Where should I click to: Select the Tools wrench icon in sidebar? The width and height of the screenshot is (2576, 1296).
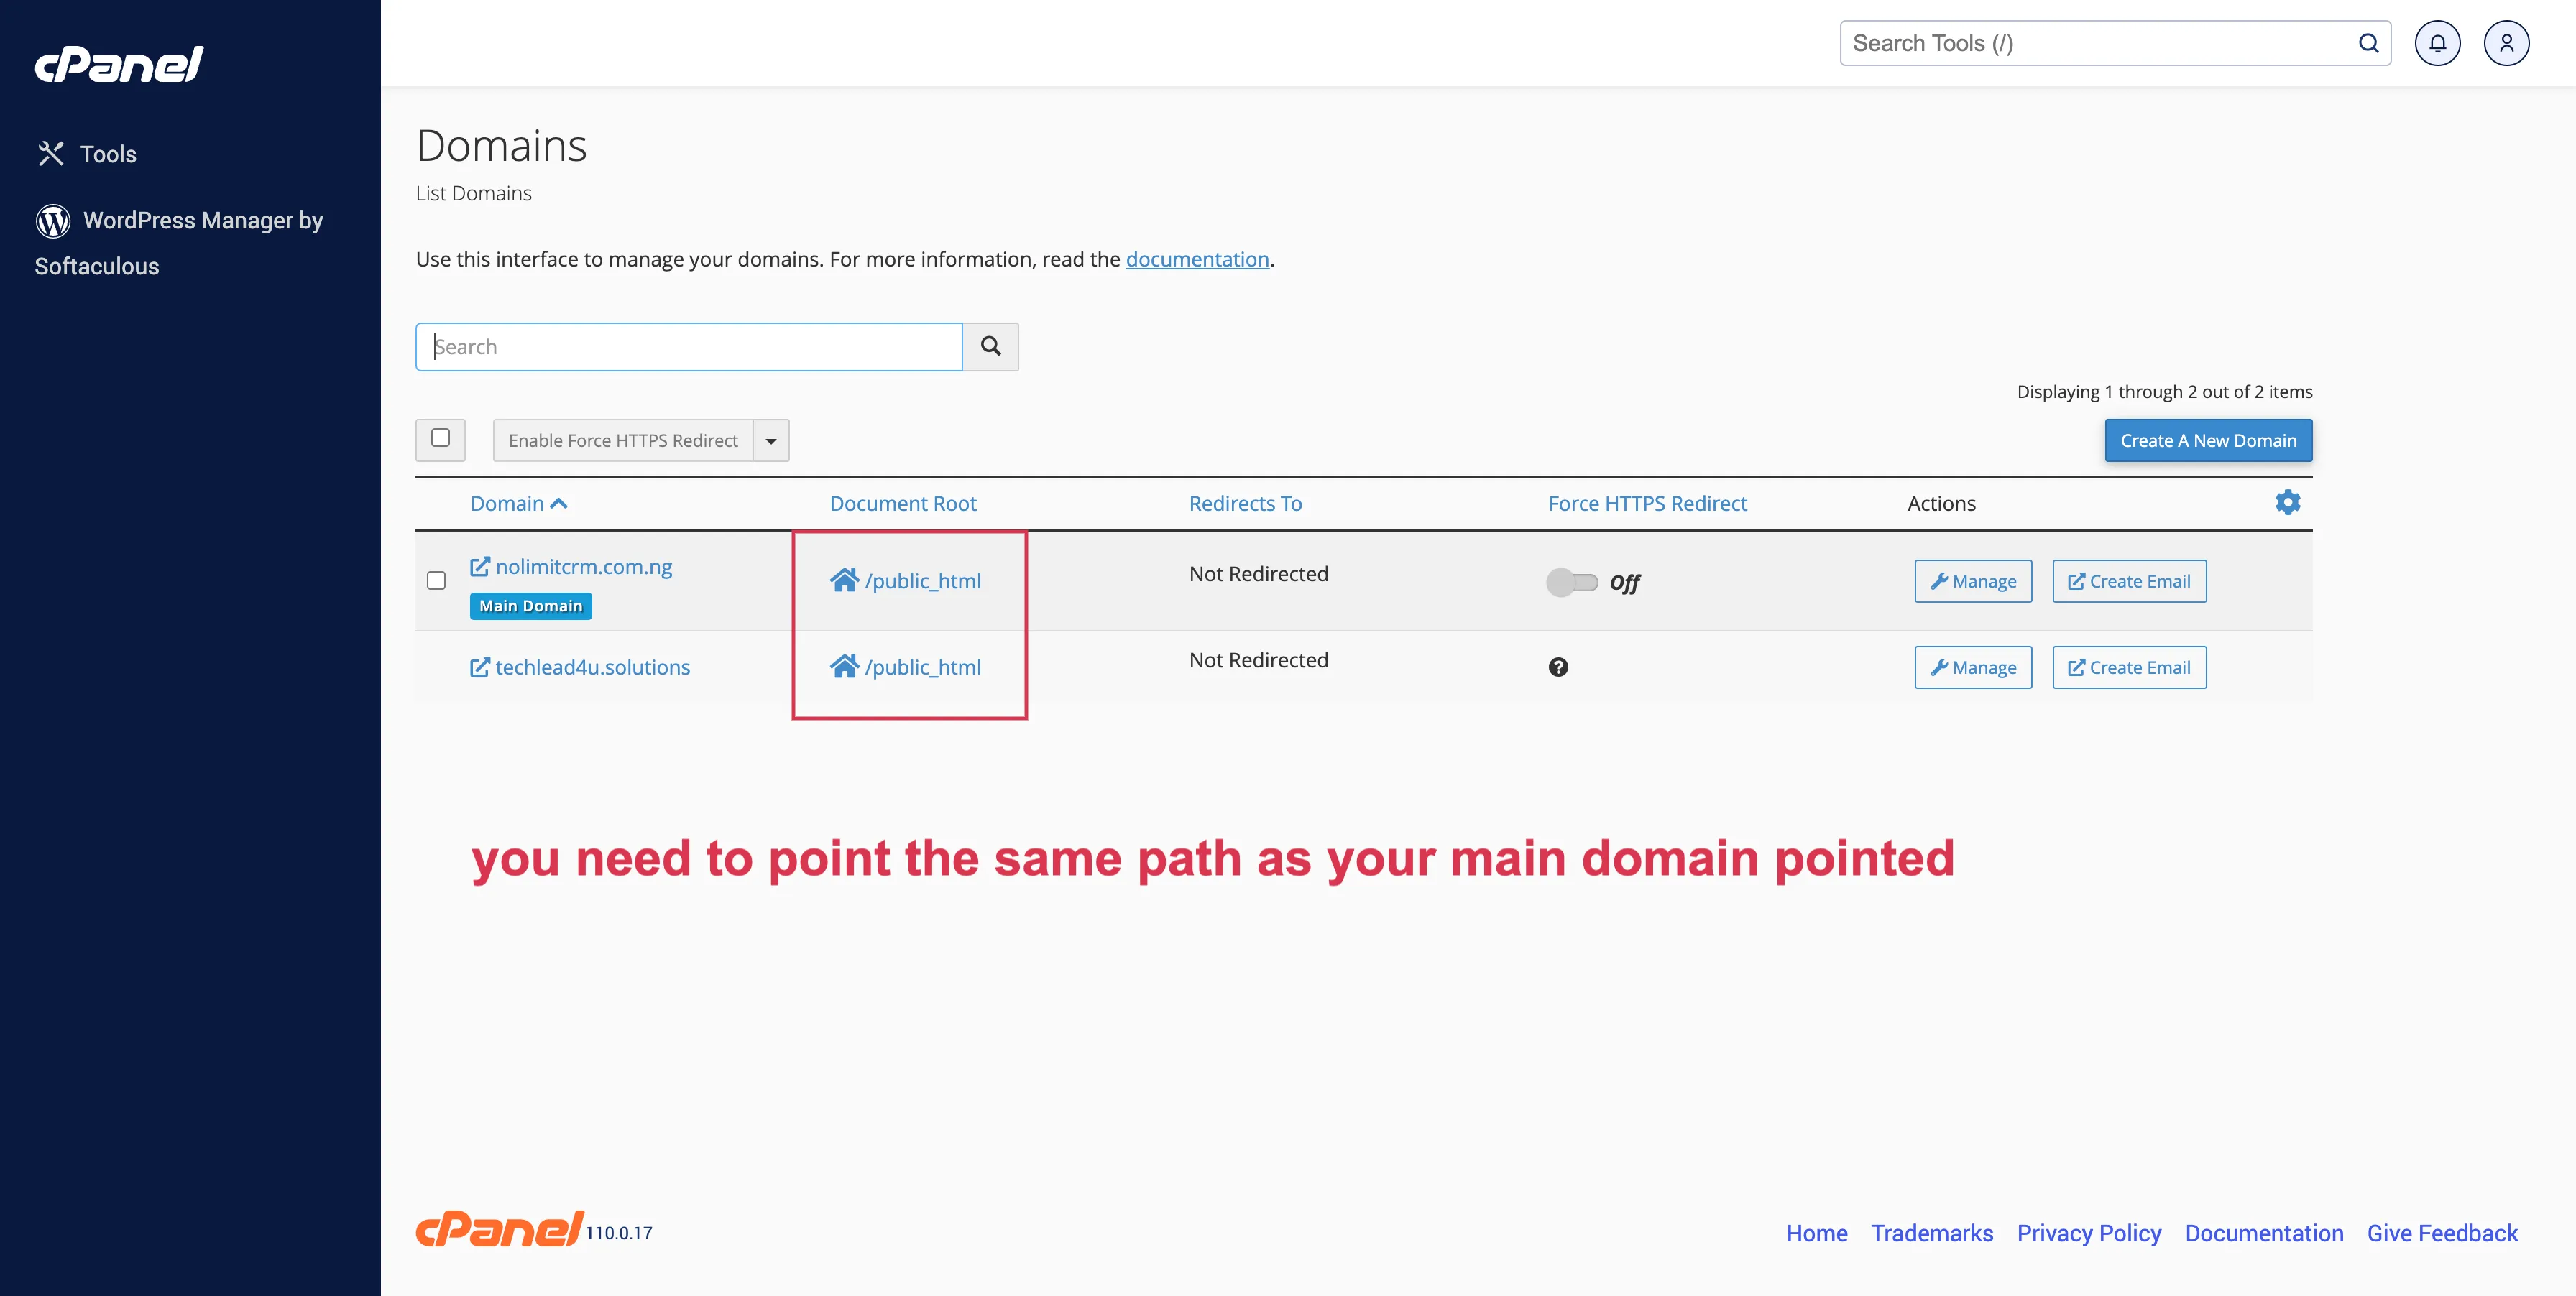point(52,153)
